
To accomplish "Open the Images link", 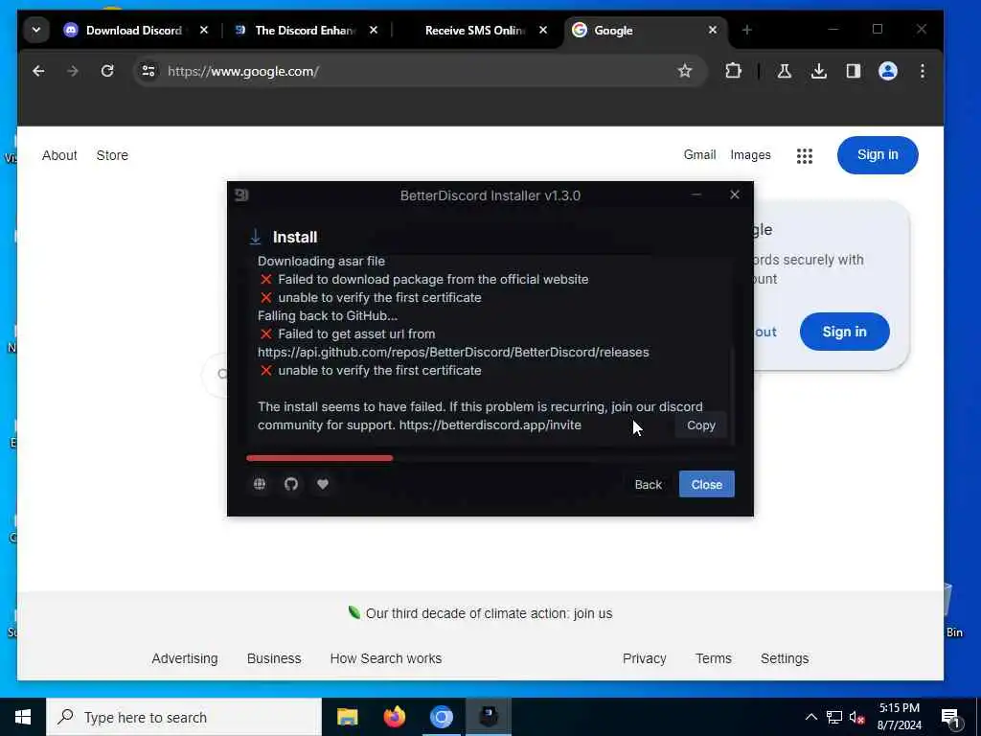I will tap(750, 154).
